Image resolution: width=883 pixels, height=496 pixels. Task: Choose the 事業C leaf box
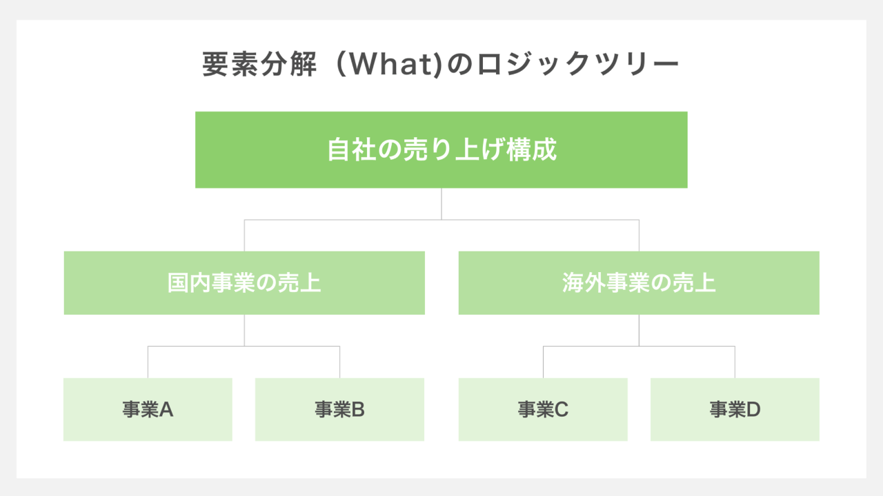543,409
